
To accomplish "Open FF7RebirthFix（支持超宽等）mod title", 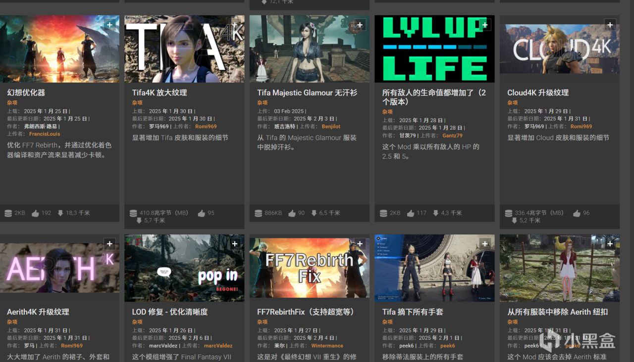I will coord(306,312).
